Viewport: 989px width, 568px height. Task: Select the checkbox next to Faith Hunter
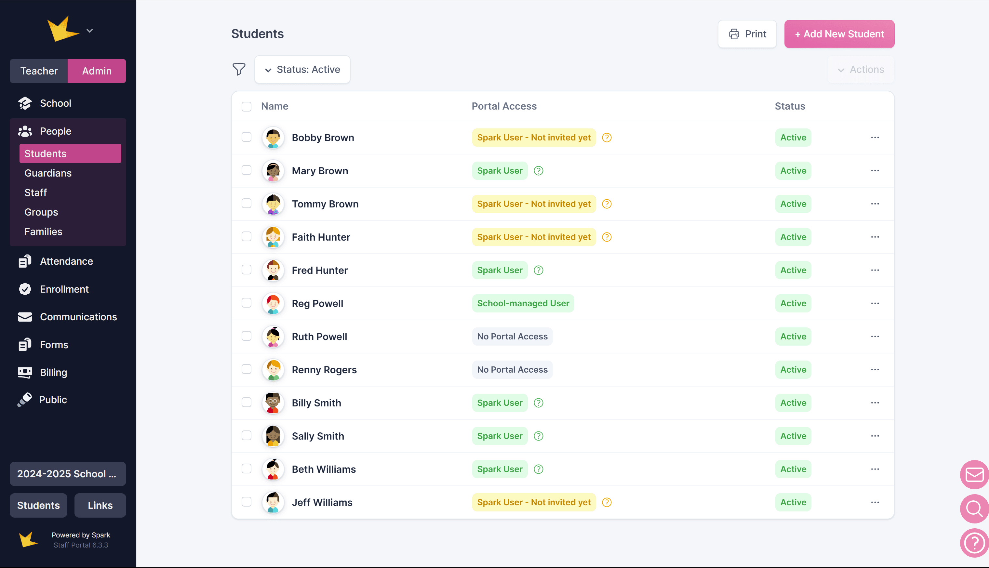point(247,236)
